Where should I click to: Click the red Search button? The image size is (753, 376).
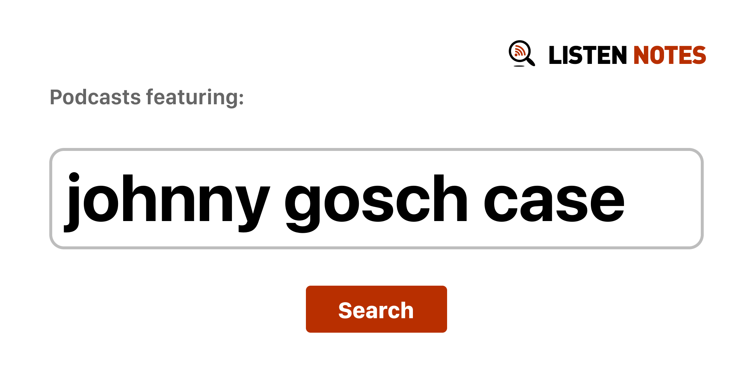point(376,309)
